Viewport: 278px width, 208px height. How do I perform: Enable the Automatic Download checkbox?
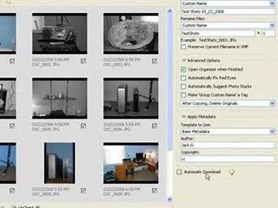click(179, 172)
